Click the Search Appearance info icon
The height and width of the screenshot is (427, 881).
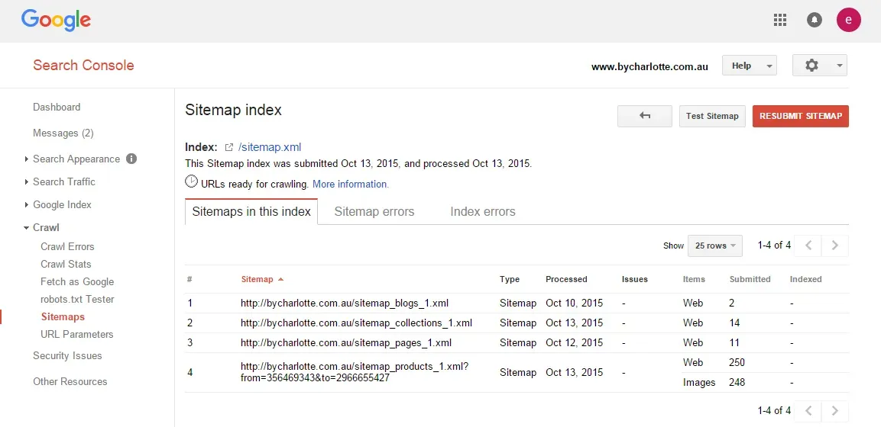131,159
